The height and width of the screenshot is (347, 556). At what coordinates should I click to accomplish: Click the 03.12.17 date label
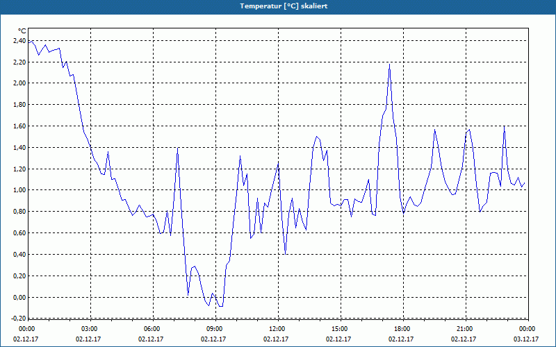pos(526,339)
